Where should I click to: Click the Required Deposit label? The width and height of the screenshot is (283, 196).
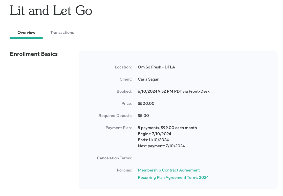point(115,116)
